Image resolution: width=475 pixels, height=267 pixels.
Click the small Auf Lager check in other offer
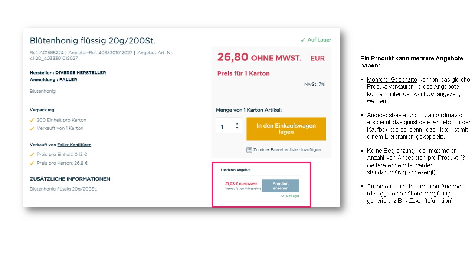[283, 196]
